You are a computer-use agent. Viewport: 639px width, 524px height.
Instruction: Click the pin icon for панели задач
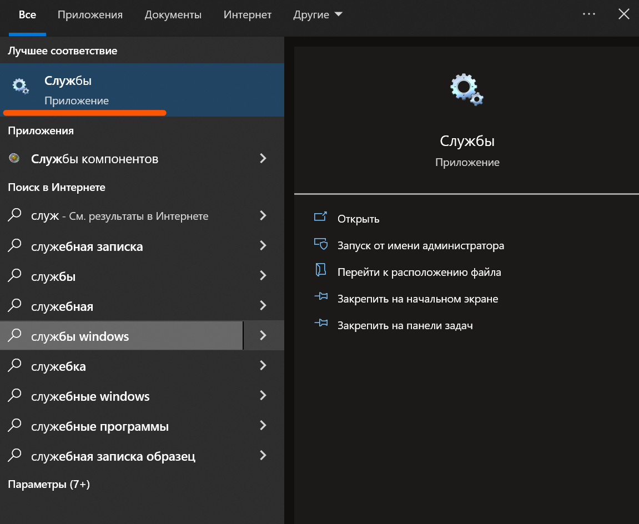(320, 325)
